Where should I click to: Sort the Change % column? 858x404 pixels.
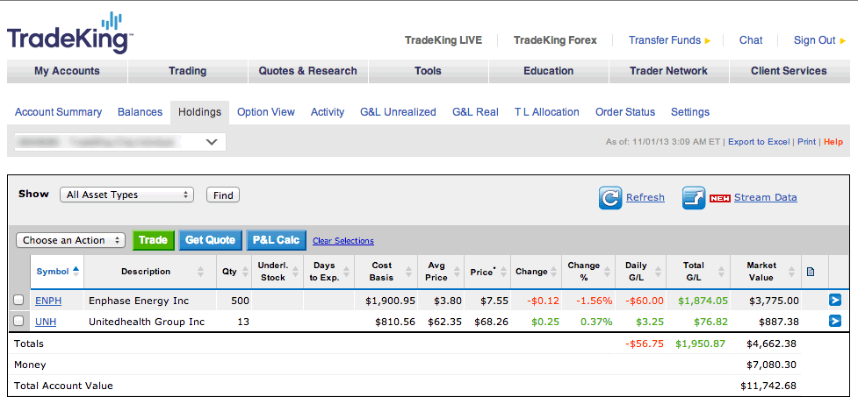pyautogui.click(x=608, y=272)
